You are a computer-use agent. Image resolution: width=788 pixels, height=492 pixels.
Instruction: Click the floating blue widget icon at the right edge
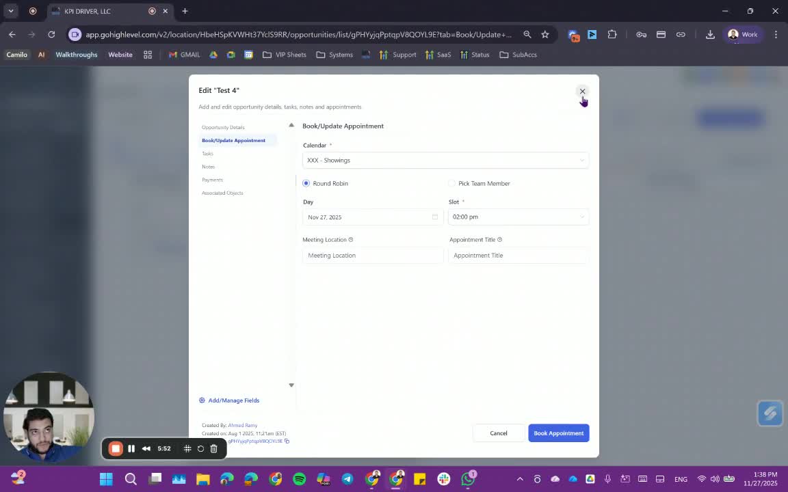[x=770, y=413]
